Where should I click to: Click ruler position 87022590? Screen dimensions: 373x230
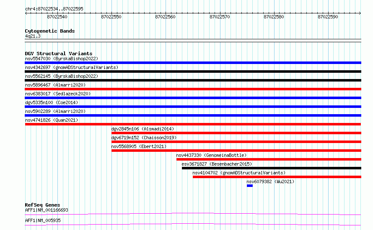tap(328, 17)
